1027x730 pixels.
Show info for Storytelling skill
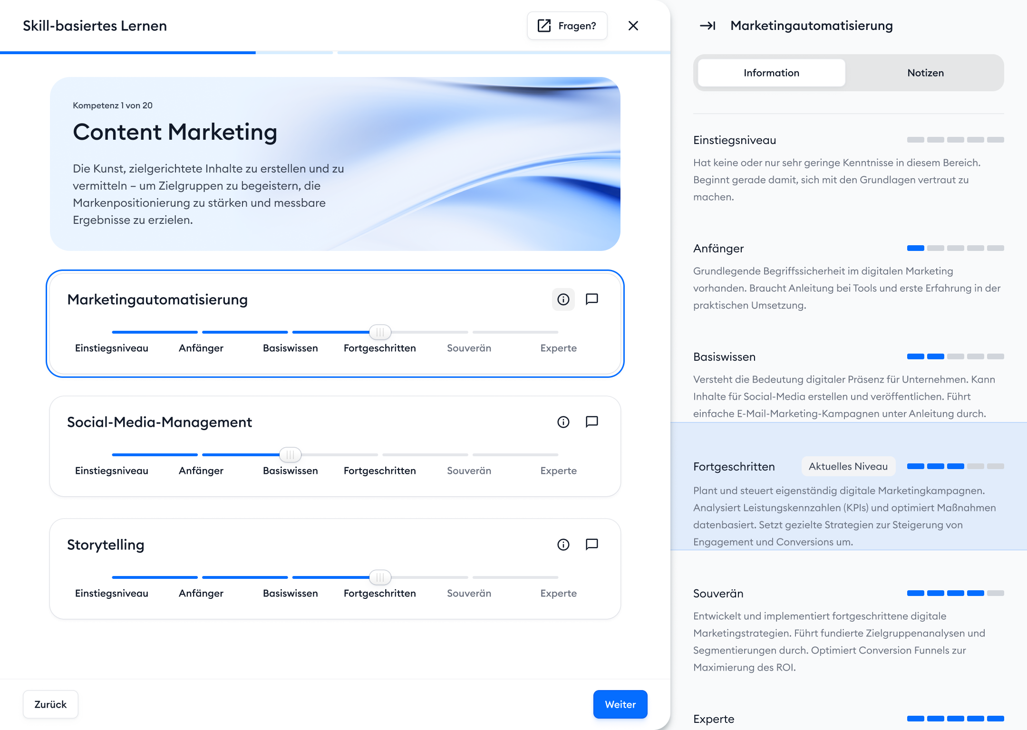(x=563, y=545)
